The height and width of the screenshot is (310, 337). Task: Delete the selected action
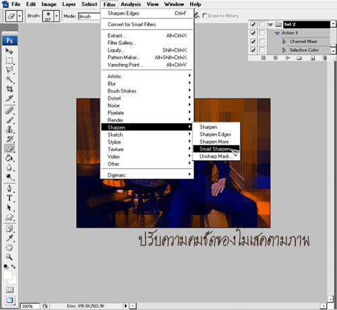tap(324, 58)
